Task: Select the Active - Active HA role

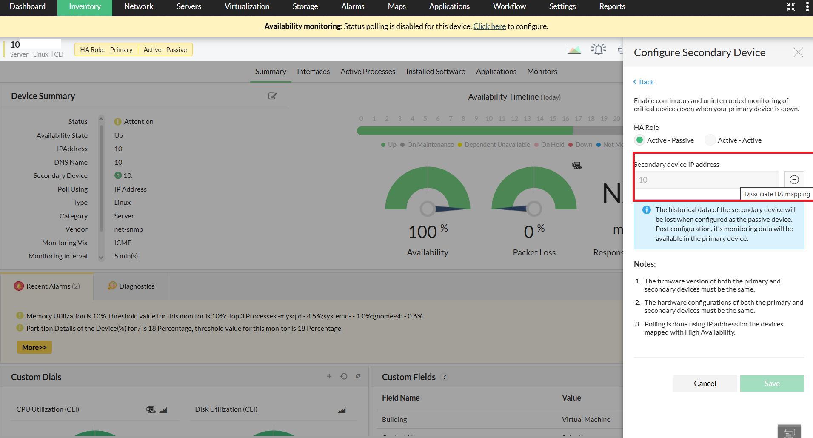Action: [x=710, y=140]
